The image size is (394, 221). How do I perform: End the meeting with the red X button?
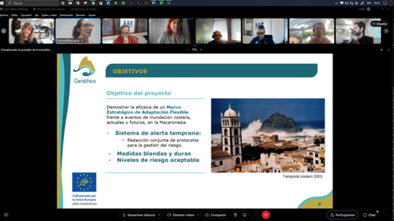point(265,215)
